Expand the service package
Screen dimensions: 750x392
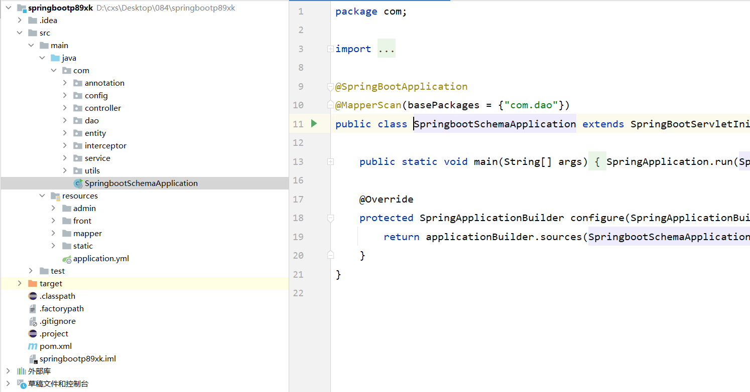click(x=65, y=158)
